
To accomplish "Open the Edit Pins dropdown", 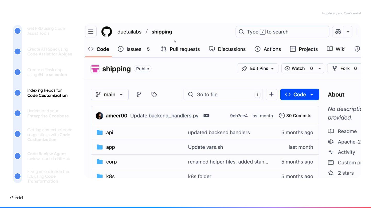I will point(258,68).
